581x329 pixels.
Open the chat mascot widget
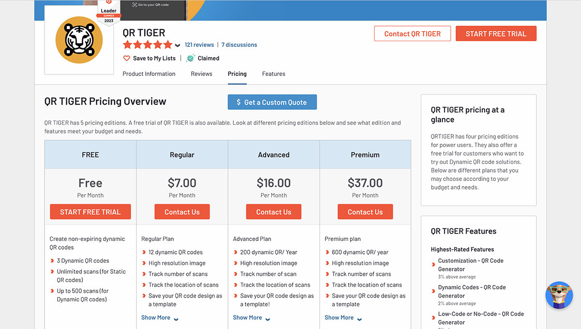559,295
